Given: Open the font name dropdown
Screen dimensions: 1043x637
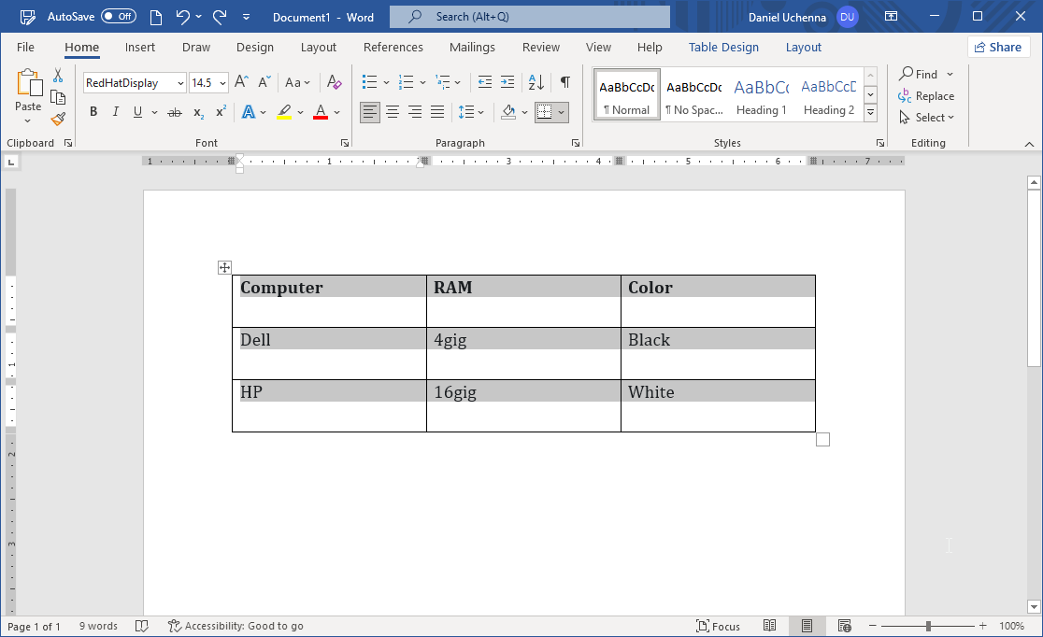Looking at the screenshot, I should 179,82.
